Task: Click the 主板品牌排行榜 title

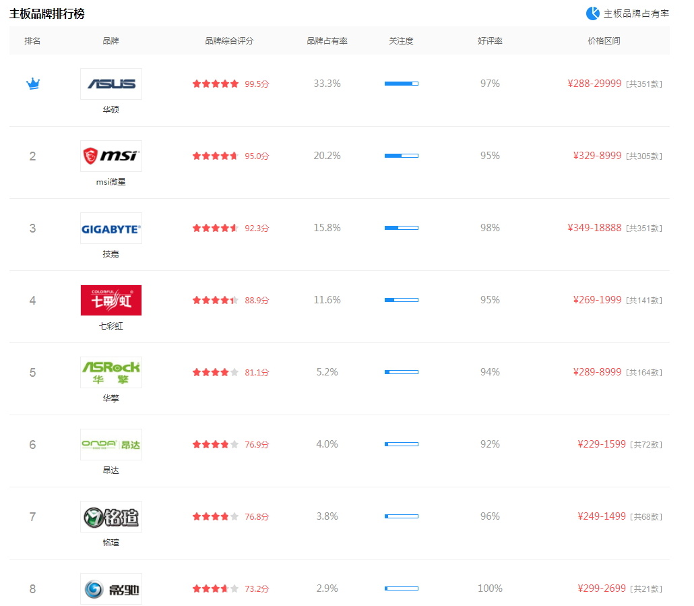Action: [47, 13]
